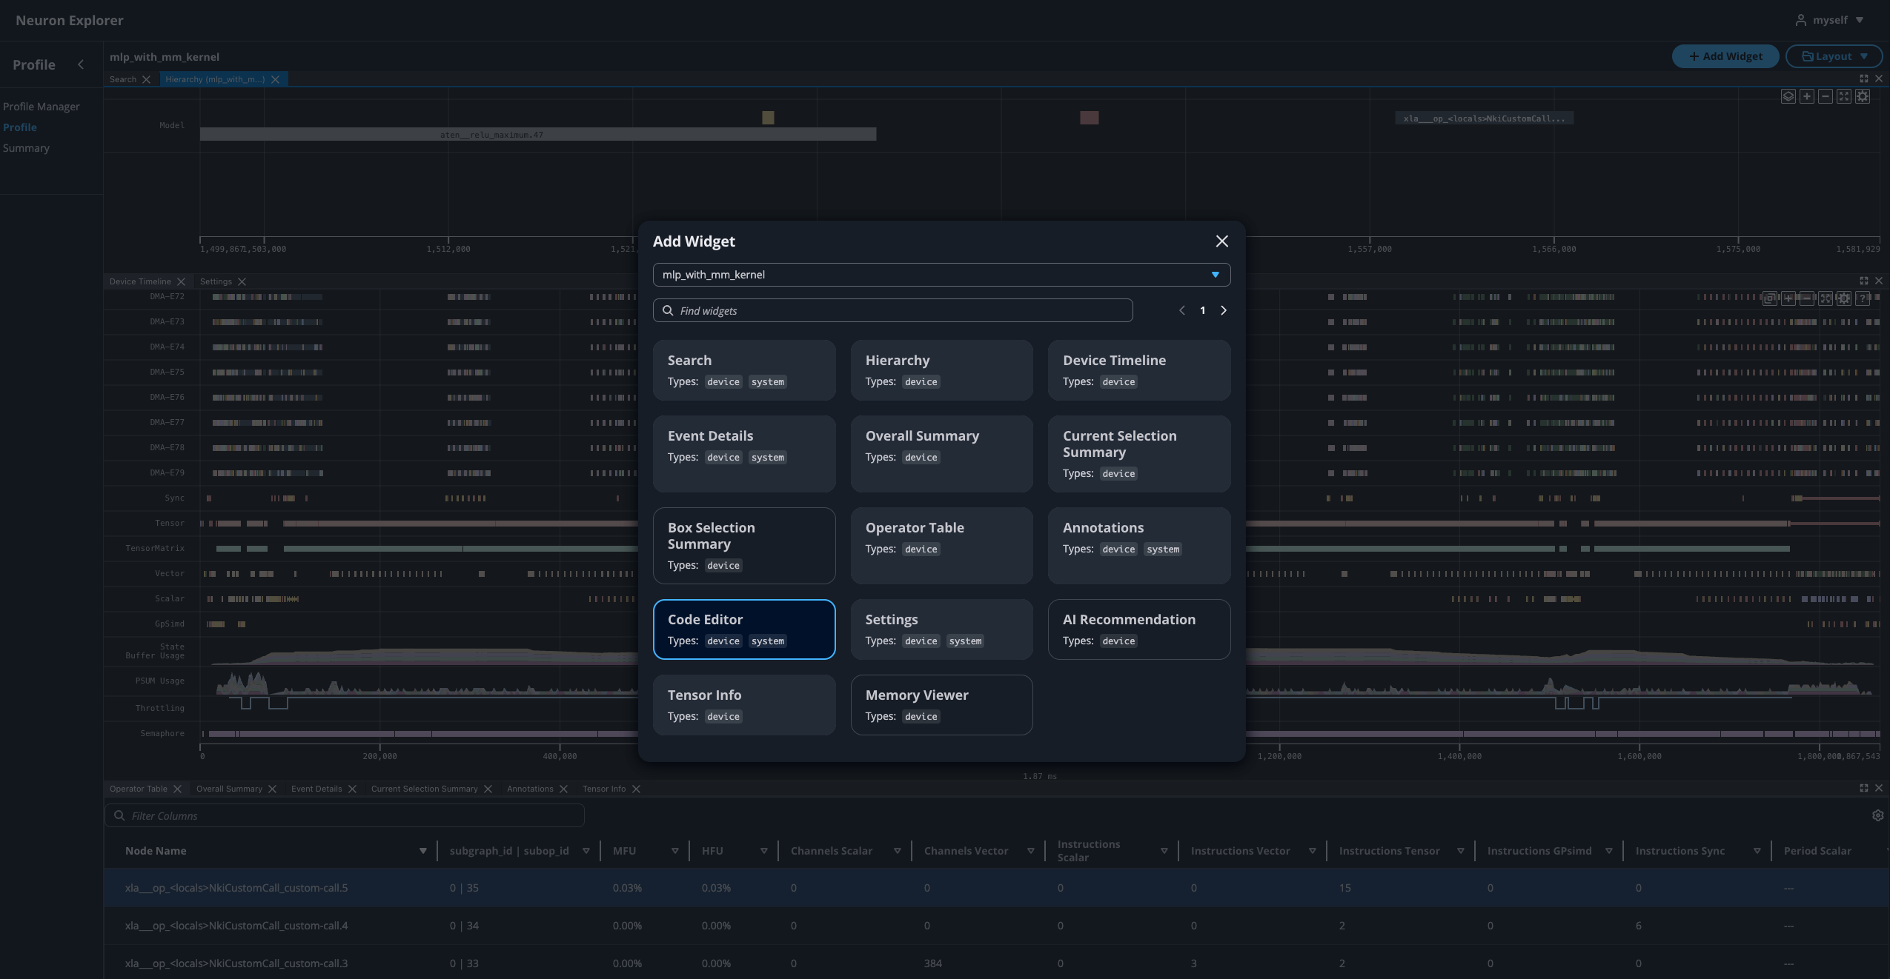Open MFU column filter arrow
Image resolution: width=1890 pixels, height=979 pixels.
[x=675, y=851]
